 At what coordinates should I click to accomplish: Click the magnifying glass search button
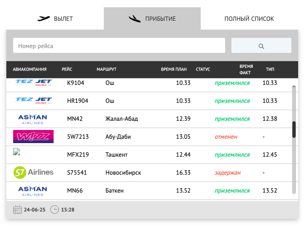click(x=261, y=46)
